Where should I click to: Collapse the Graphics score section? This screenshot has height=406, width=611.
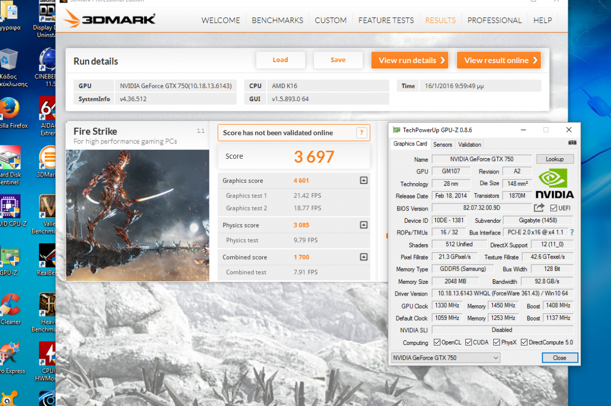click(x=363, y=180)
